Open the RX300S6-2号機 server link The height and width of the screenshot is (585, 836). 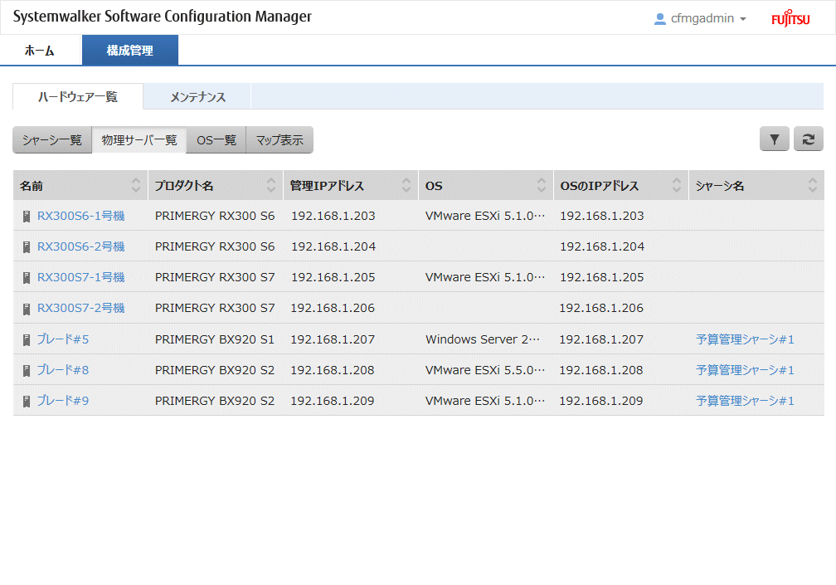[81, 247]
